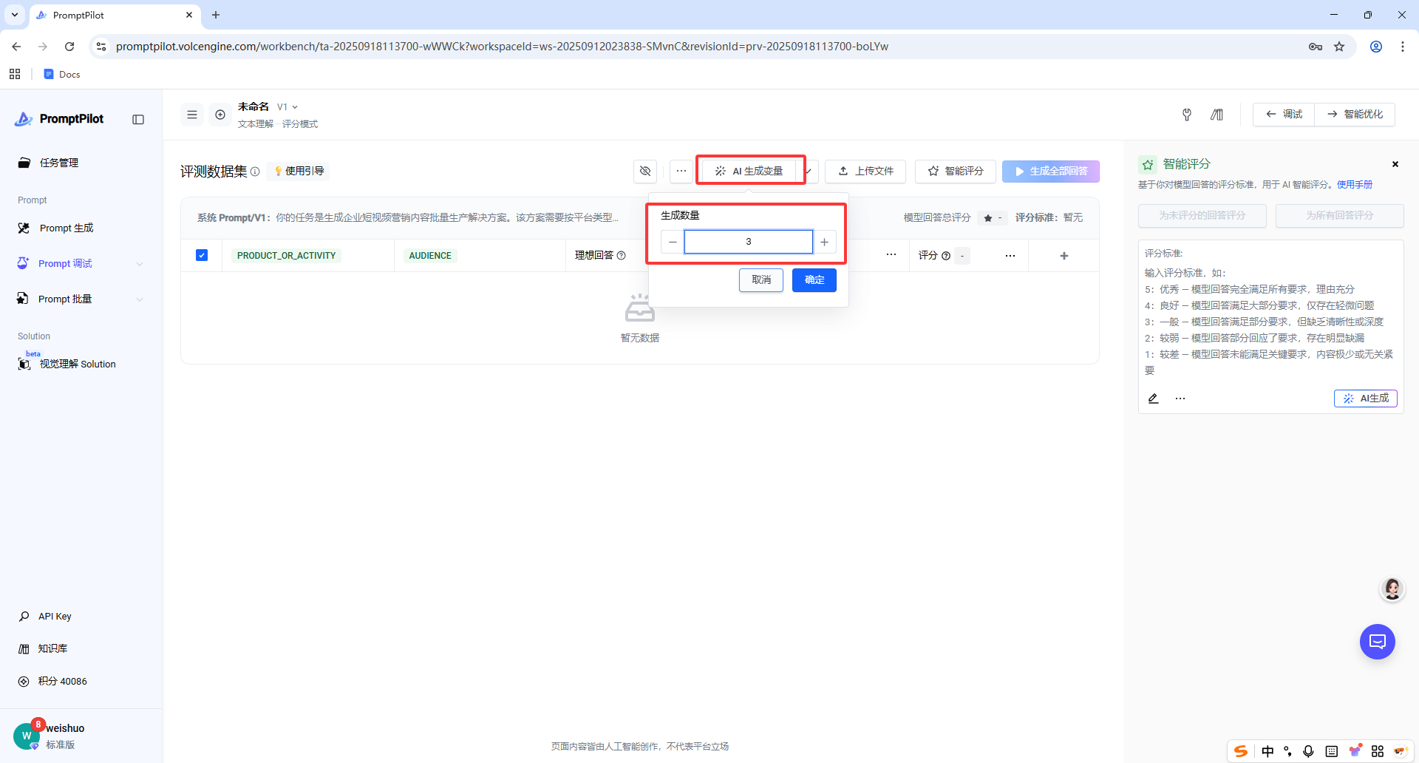
Task: Click the 智能评分 toolbar button
Action: coord(956,171)
